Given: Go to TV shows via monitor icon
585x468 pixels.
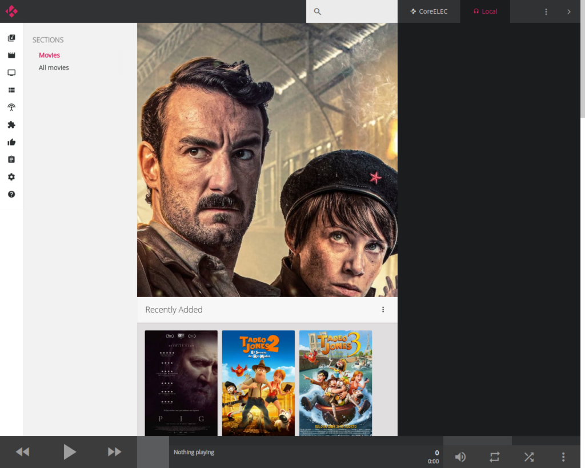Looking at the screenshot, I should coord(11,73).
